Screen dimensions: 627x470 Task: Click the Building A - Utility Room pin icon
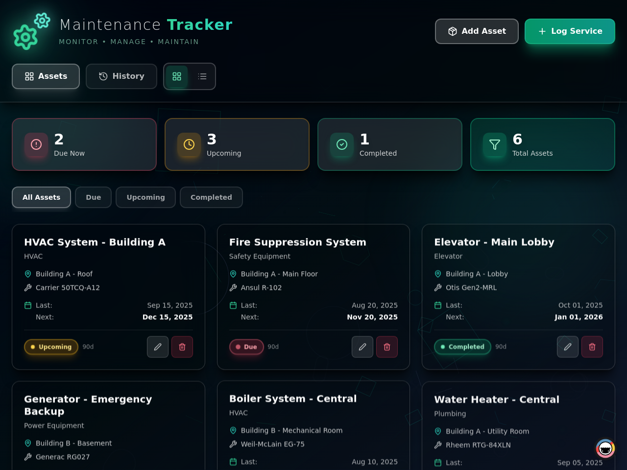[x=438, y=431]
